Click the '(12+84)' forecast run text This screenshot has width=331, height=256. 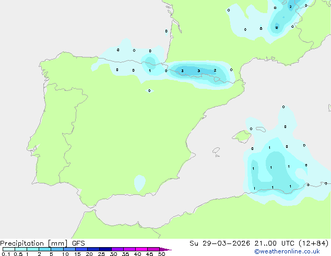coord(314,243)
